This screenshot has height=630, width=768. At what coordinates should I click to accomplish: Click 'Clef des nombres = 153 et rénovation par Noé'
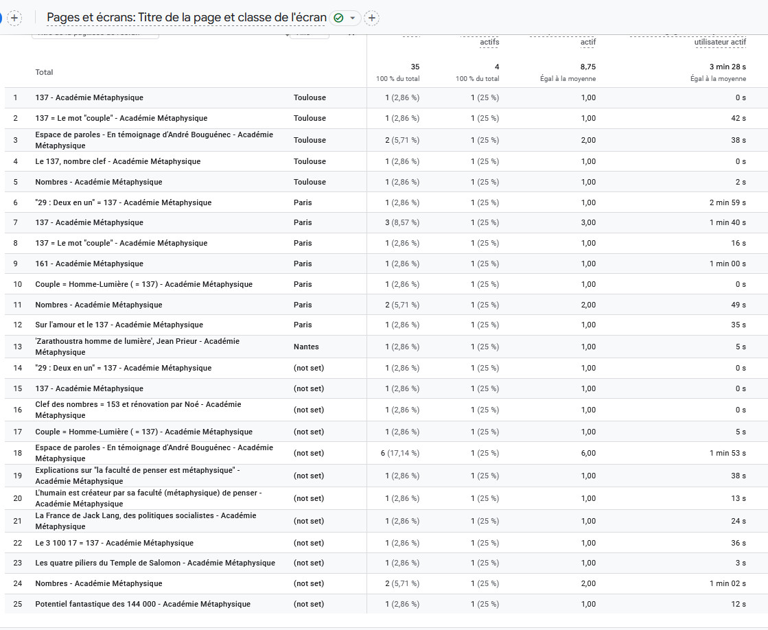tap(138, 410)
